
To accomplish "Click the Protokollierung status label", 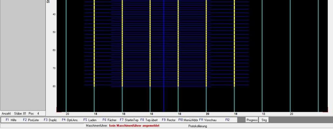I will [197, 126].
